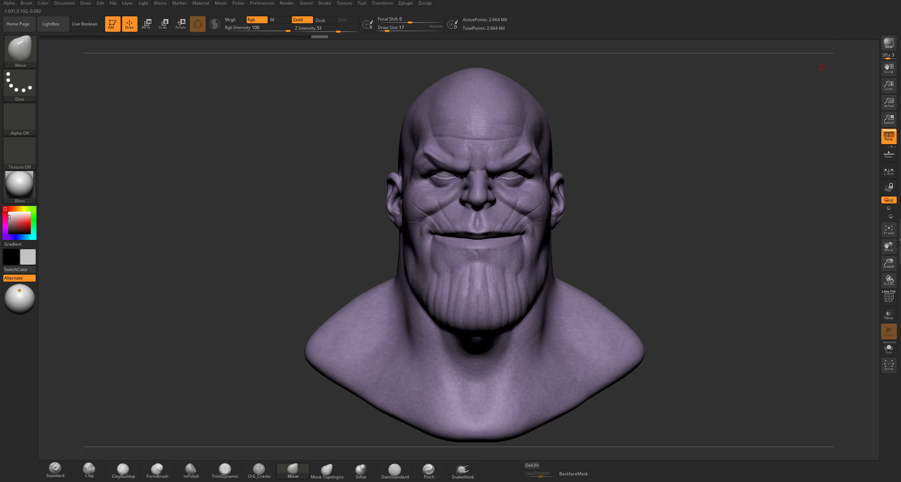Open the Tool menu

[x=362, y=3]
